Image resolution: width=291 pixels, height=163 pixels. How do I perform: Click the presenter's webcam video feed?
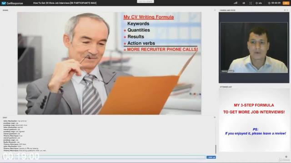[254, 48]
